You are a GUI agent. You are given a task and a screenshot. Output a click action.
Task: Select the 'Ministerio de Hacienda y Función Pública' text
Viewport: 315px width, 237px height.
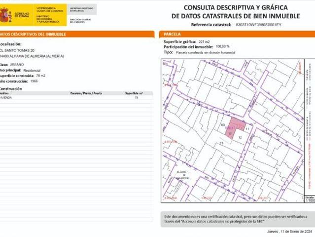[48, 19]
